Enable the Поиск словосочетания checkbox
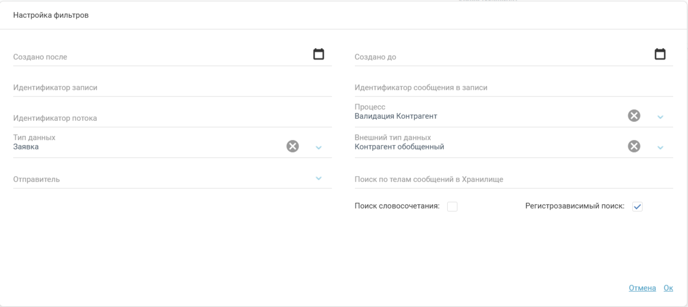This screenshot has width=688, height=307. tap(452, 207)
